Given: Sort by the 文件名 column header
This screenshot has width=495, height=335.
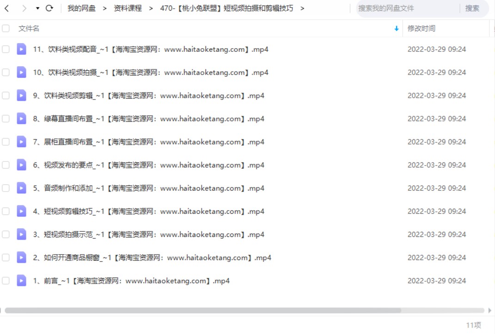Looking at the screenshot, I should pyautogui.click(x=29, y=28).
